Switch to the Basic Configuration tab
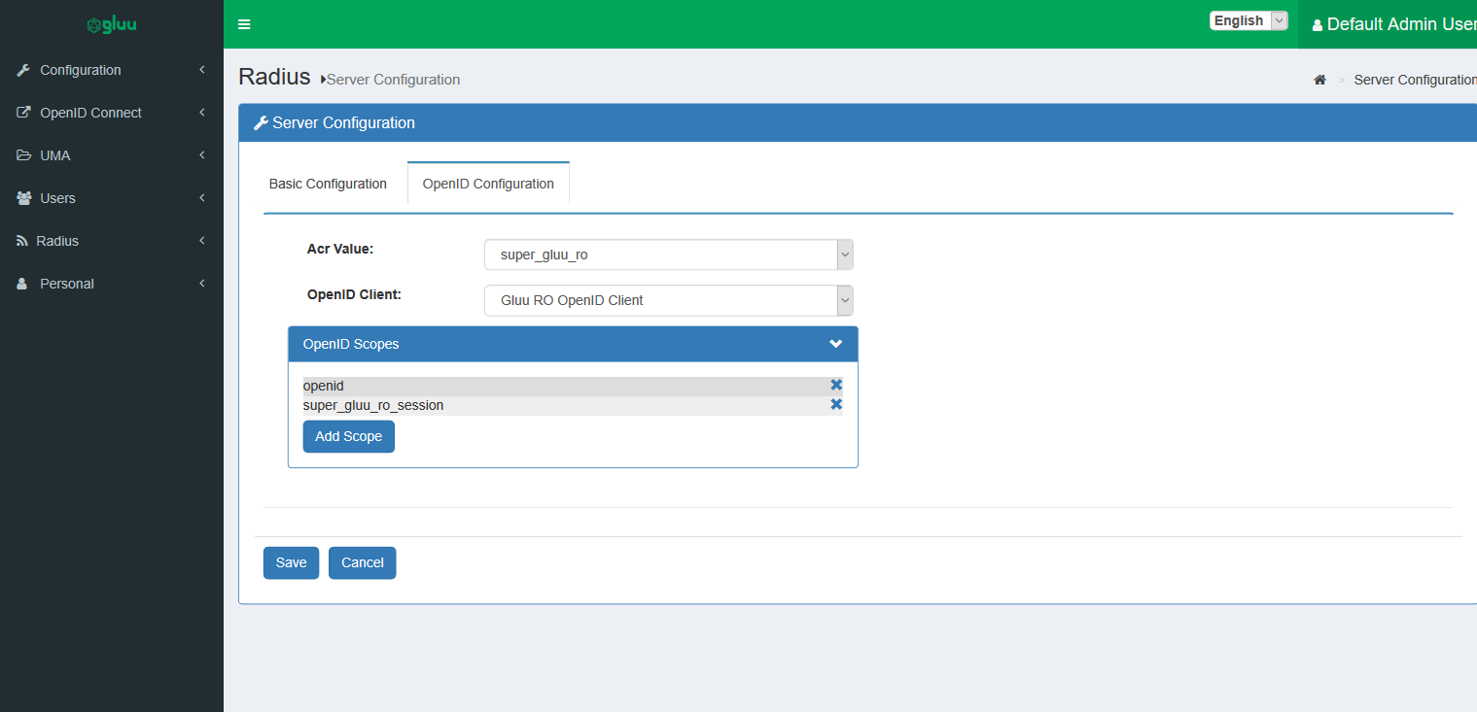 coord(328,183)
